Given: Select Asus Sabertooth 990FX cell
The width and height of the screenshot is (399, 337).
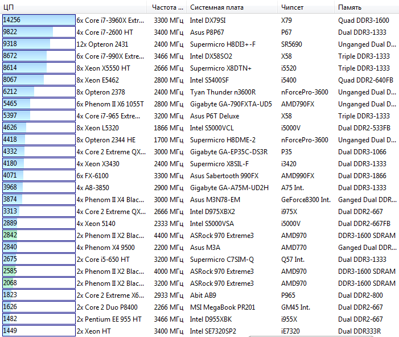Looking at the screenshot, I should pyautogui.click(x=224, y=176).
